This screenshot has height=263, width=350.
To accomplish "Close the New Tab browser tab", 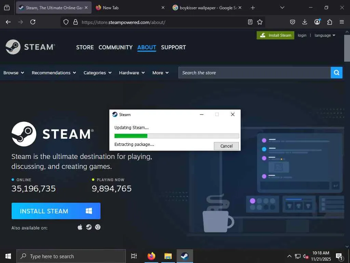I will 163,8.
